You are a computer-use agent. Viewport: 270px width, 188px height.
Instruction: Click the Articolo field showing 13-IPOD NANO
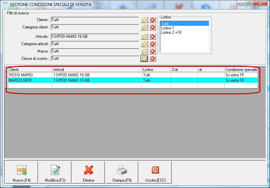point(95,36)
